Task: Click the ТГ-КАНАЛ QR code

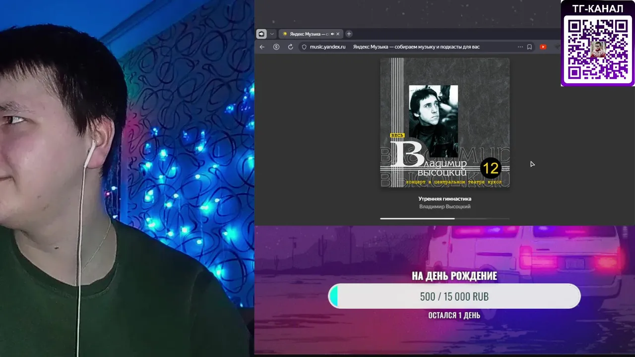Action: coord(598,50)
